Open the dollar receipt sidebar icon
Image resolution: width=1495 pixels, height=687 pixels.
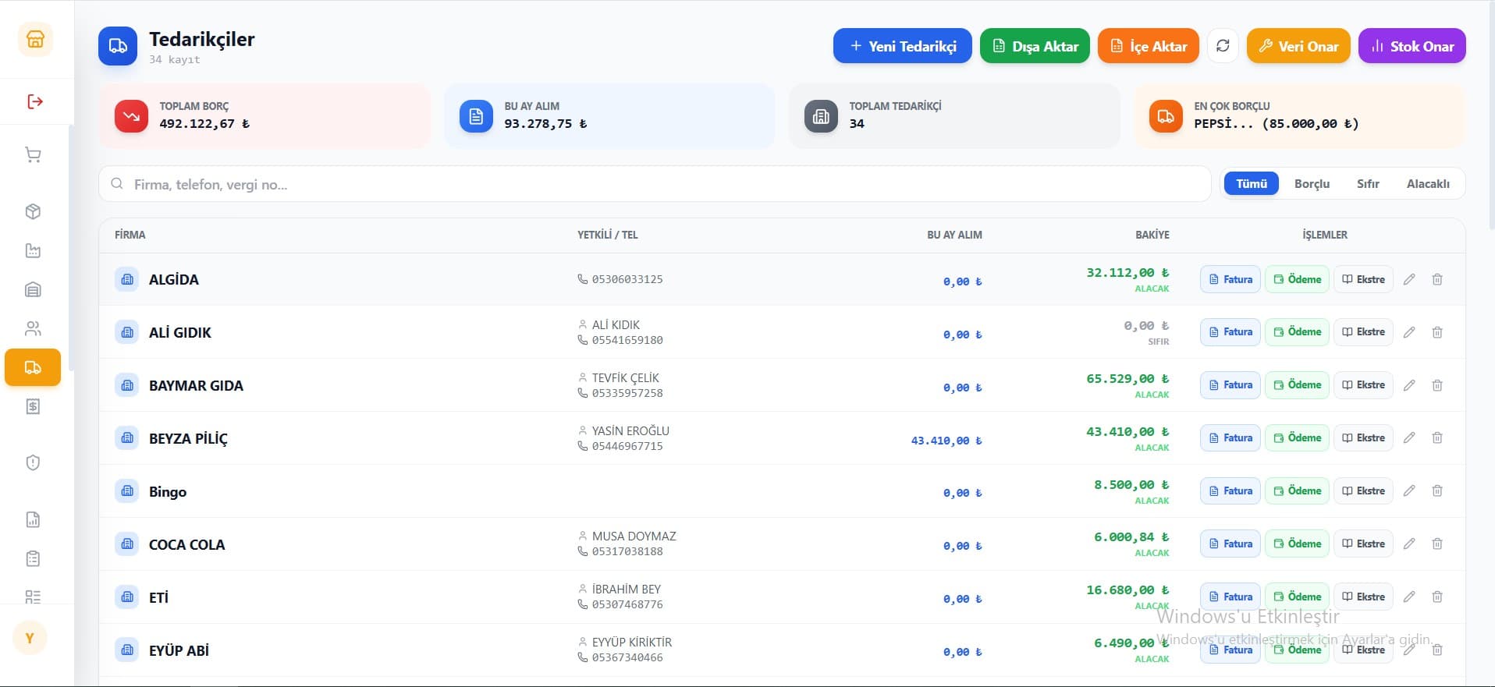(x=33, y=406)
